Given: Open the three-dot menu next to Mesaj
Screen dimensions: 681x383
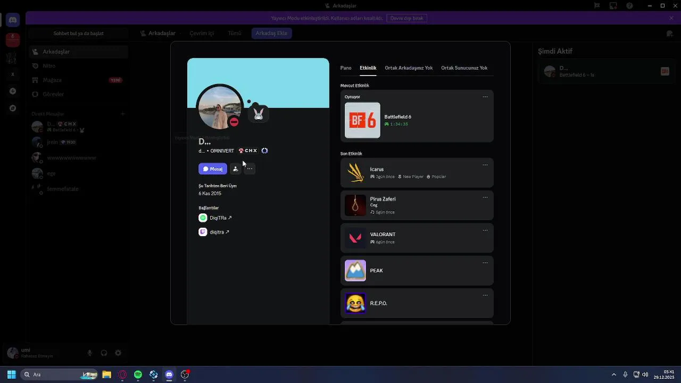Looking at the screenshot, I should [250, 169].
